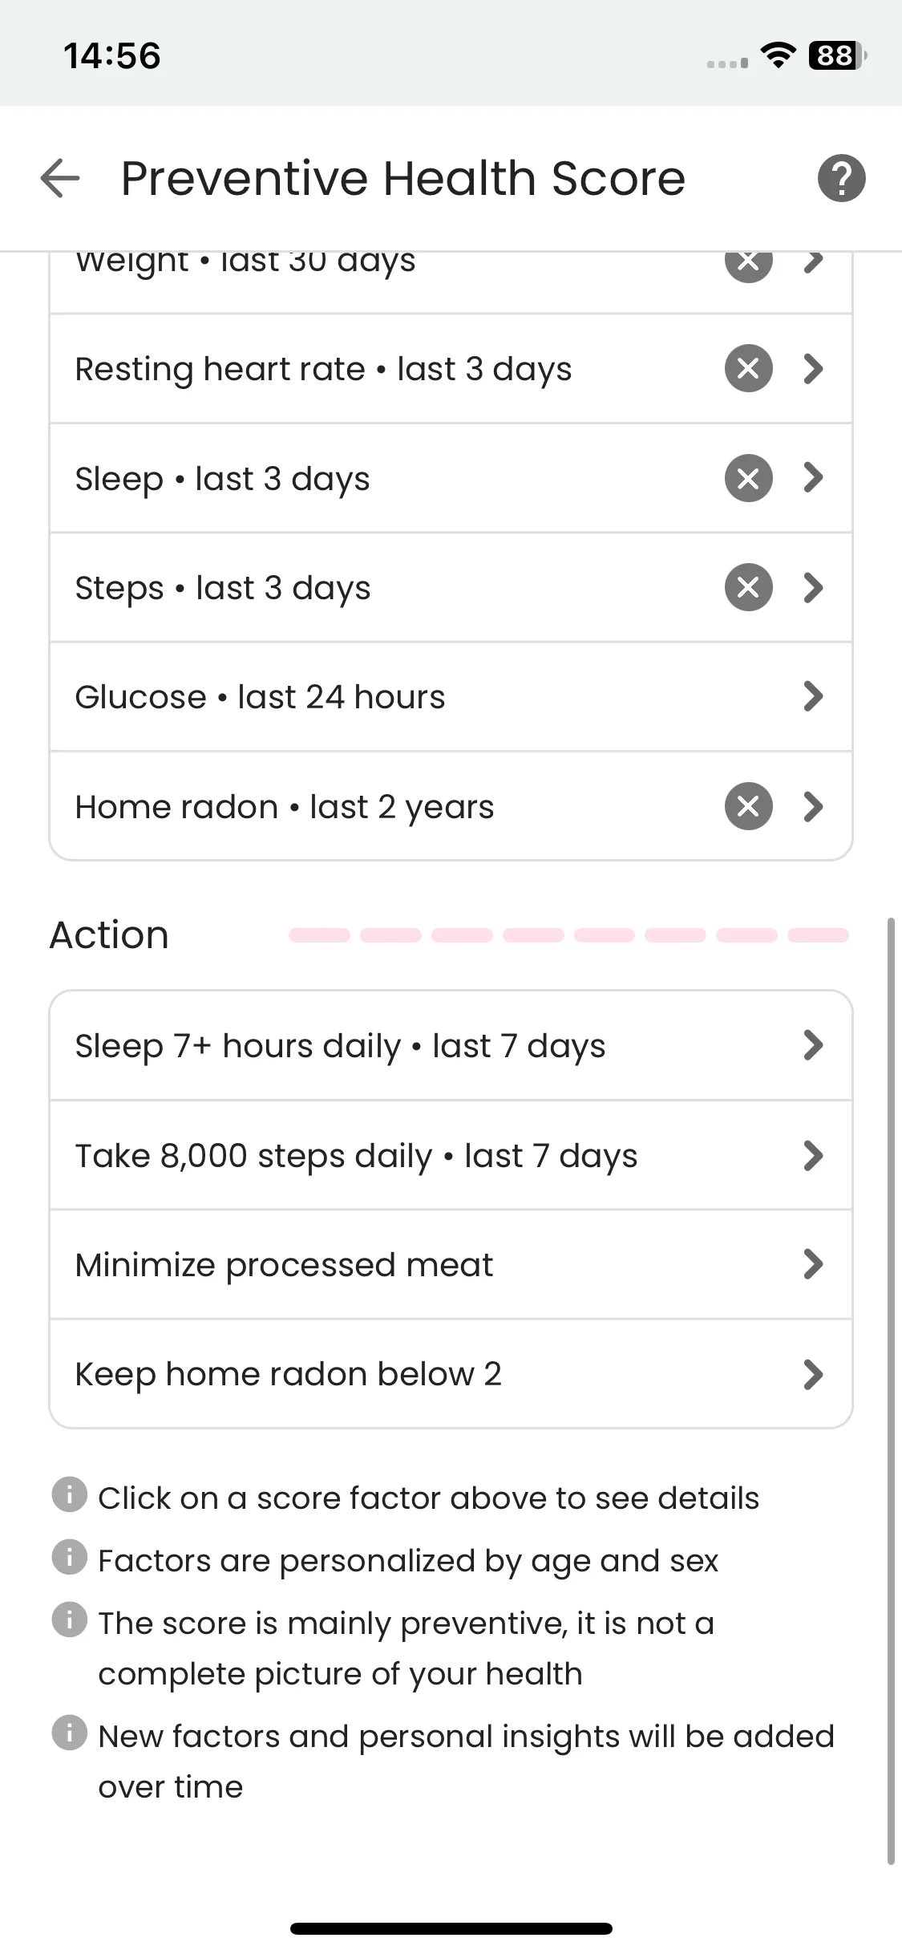Screen dimensions: 902x1954
Task: Open Keep home radon below 2
Action: pos(451,1374)
